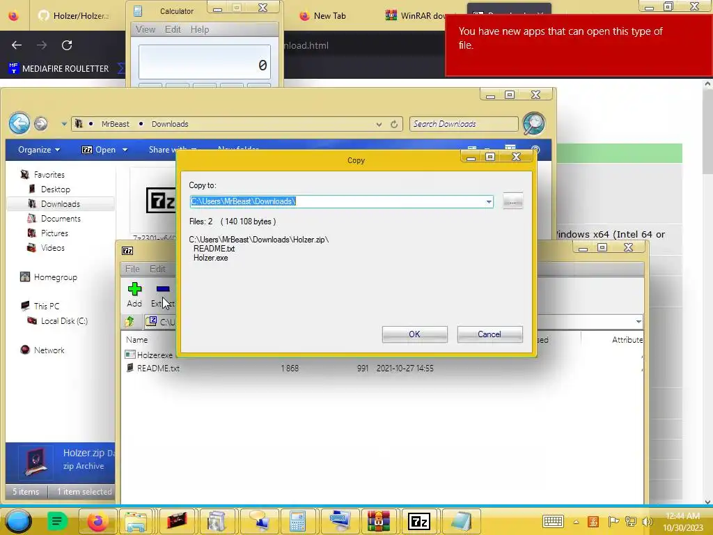Click the Action Center flag icon
The image size is (713, 535).
613,521
